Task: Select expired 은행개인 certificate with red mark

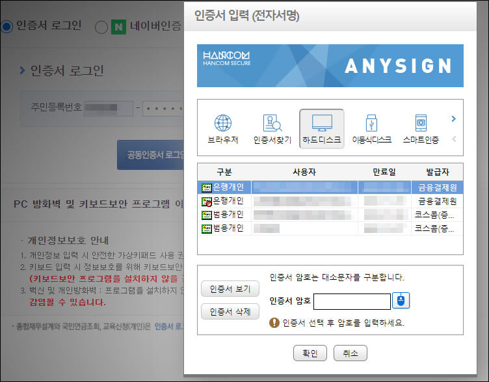Action: (x=330, y=201)
